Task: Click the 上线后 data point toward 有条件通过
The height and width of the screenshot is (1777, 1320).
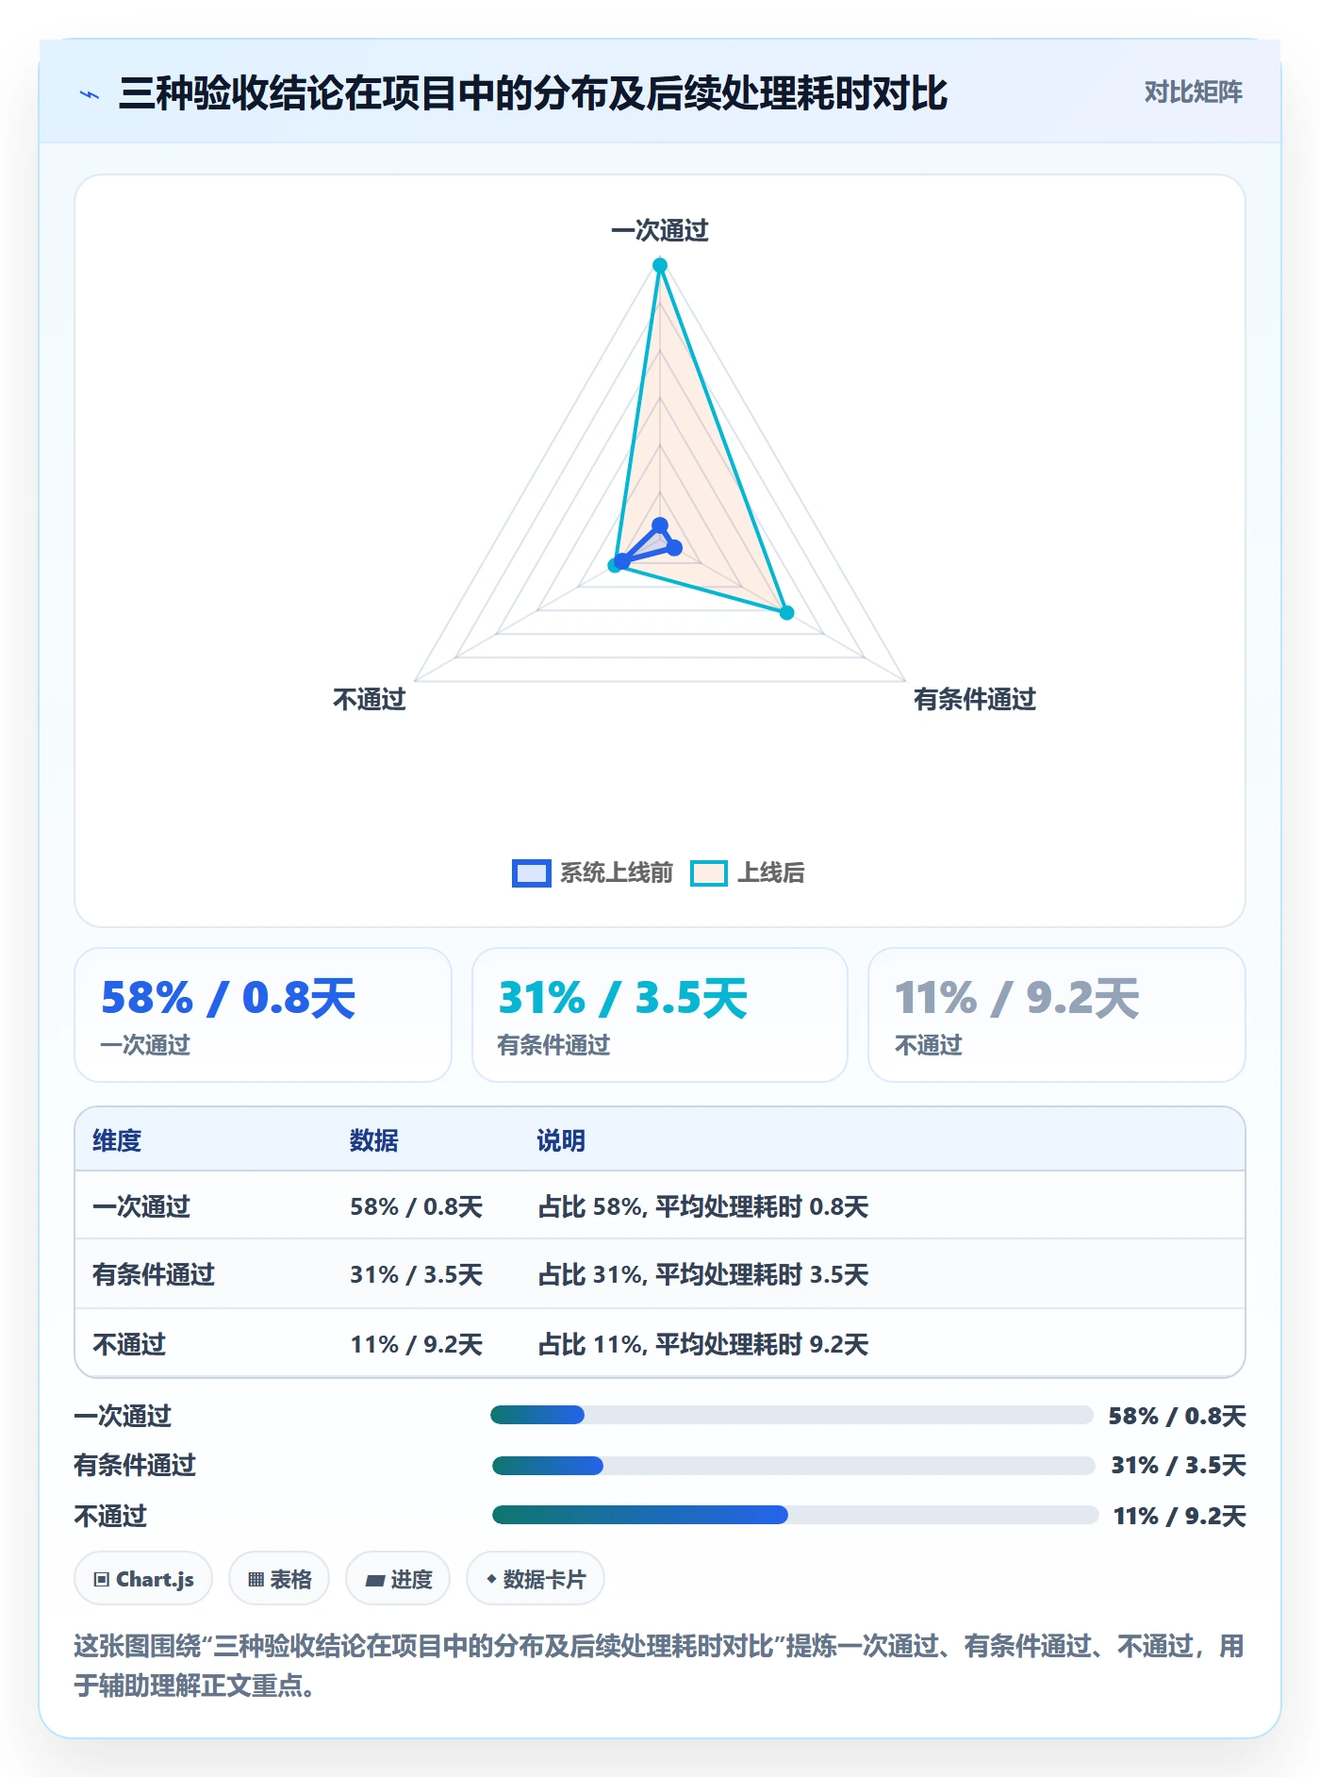Action: coord(786,612)
